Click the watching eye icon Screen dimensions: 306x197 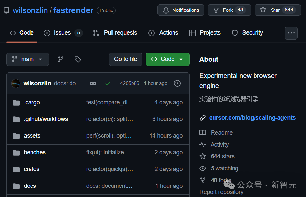point(203,168)
